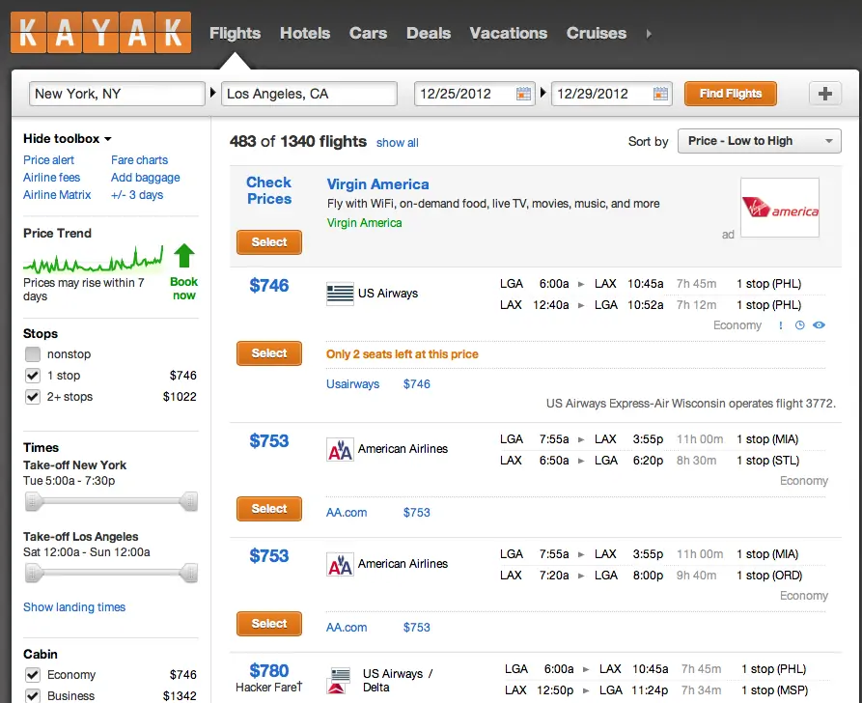862x703 pixels.
Task: Open the Airline Matrix link
Action: click(57, 195)
